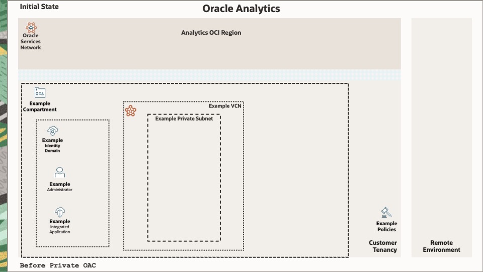This screenshot has height=272, width=483.
Task: Click the Oracle Analytics title
Action: (x=241, y=9)
